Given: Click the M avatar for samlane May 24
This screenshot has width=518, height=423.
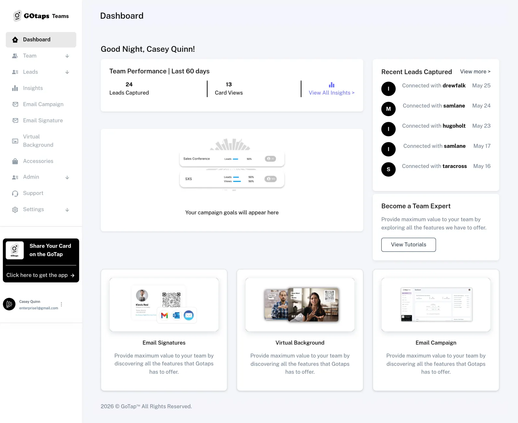Looking at the screenshot, I should pos(388,109).
